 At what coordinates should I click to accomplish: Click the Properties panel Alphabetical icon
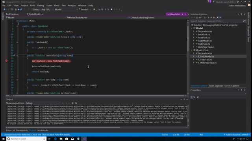tap(194, 97)
